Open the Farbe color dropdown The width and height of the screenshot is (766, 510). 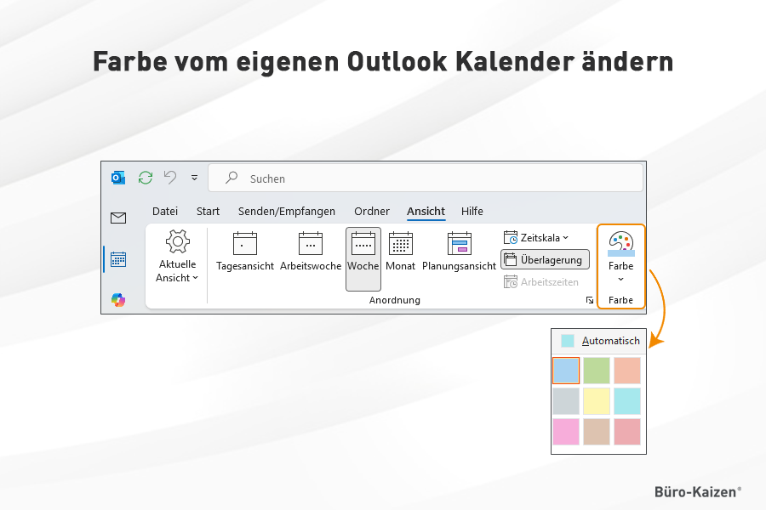[x=620, y=258]
